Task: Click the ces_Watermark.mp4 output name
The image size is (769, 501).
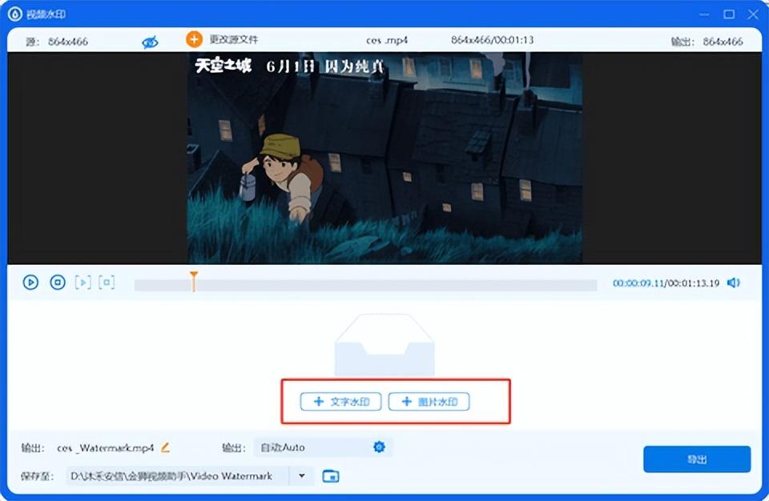Action: [106, 448]
